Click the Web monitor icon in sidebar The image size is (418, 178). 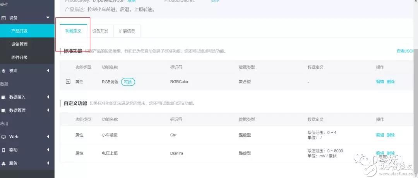coord(4,137)
